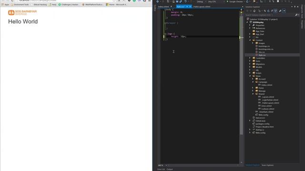Collapse the Shared folder
This screenshot has height=171, width=305.
pos(253,94)
